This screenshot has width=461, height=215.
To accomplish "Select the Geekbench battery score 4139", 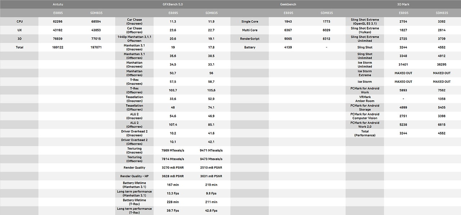I will [288, 47].
